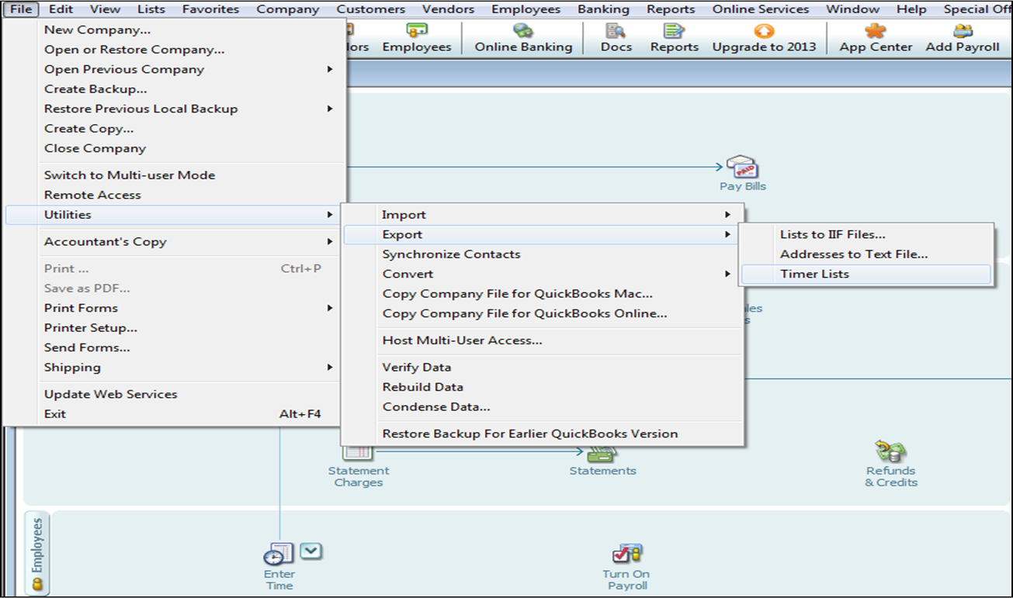
Task: Select Timer Lists from Export submenu
Action: (x=815, y=274)
